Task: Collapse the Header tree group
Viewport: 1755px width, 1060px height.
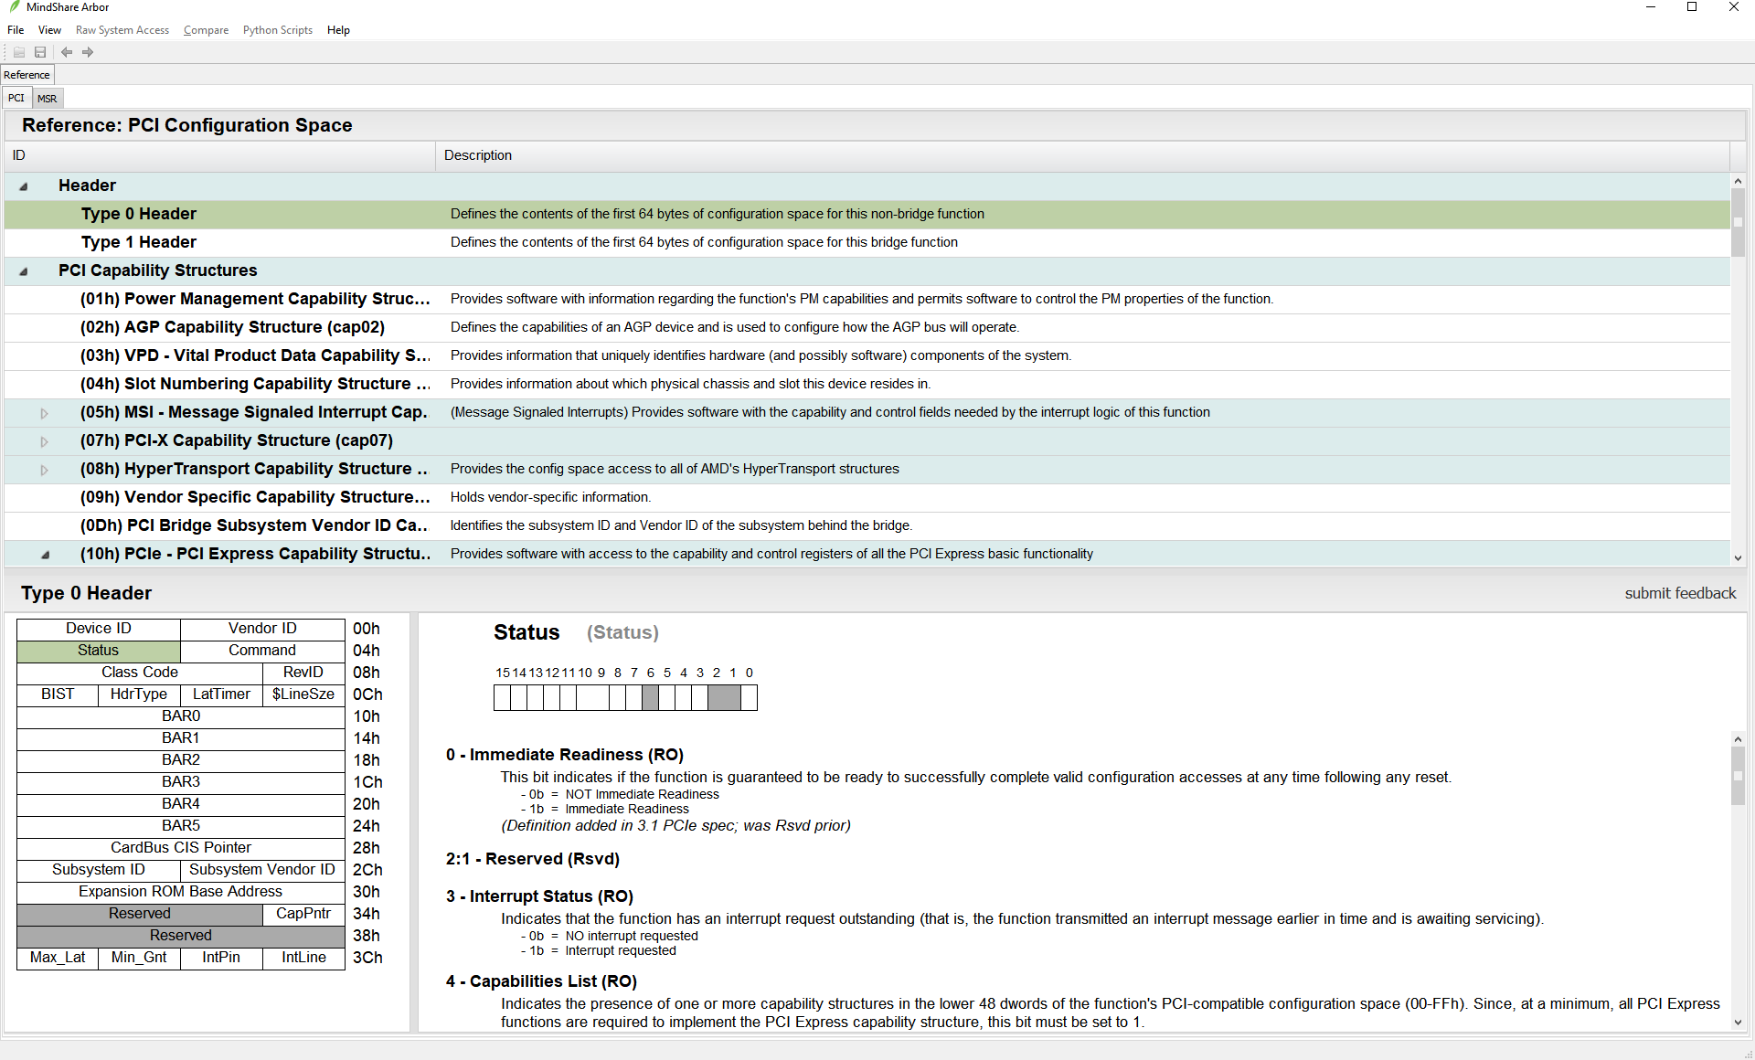Action: pos(24,186)
